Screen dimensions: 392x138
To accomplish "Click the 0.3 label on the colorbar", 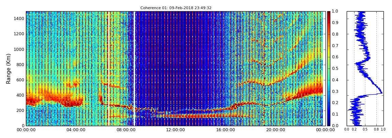I will pos(335,92).
